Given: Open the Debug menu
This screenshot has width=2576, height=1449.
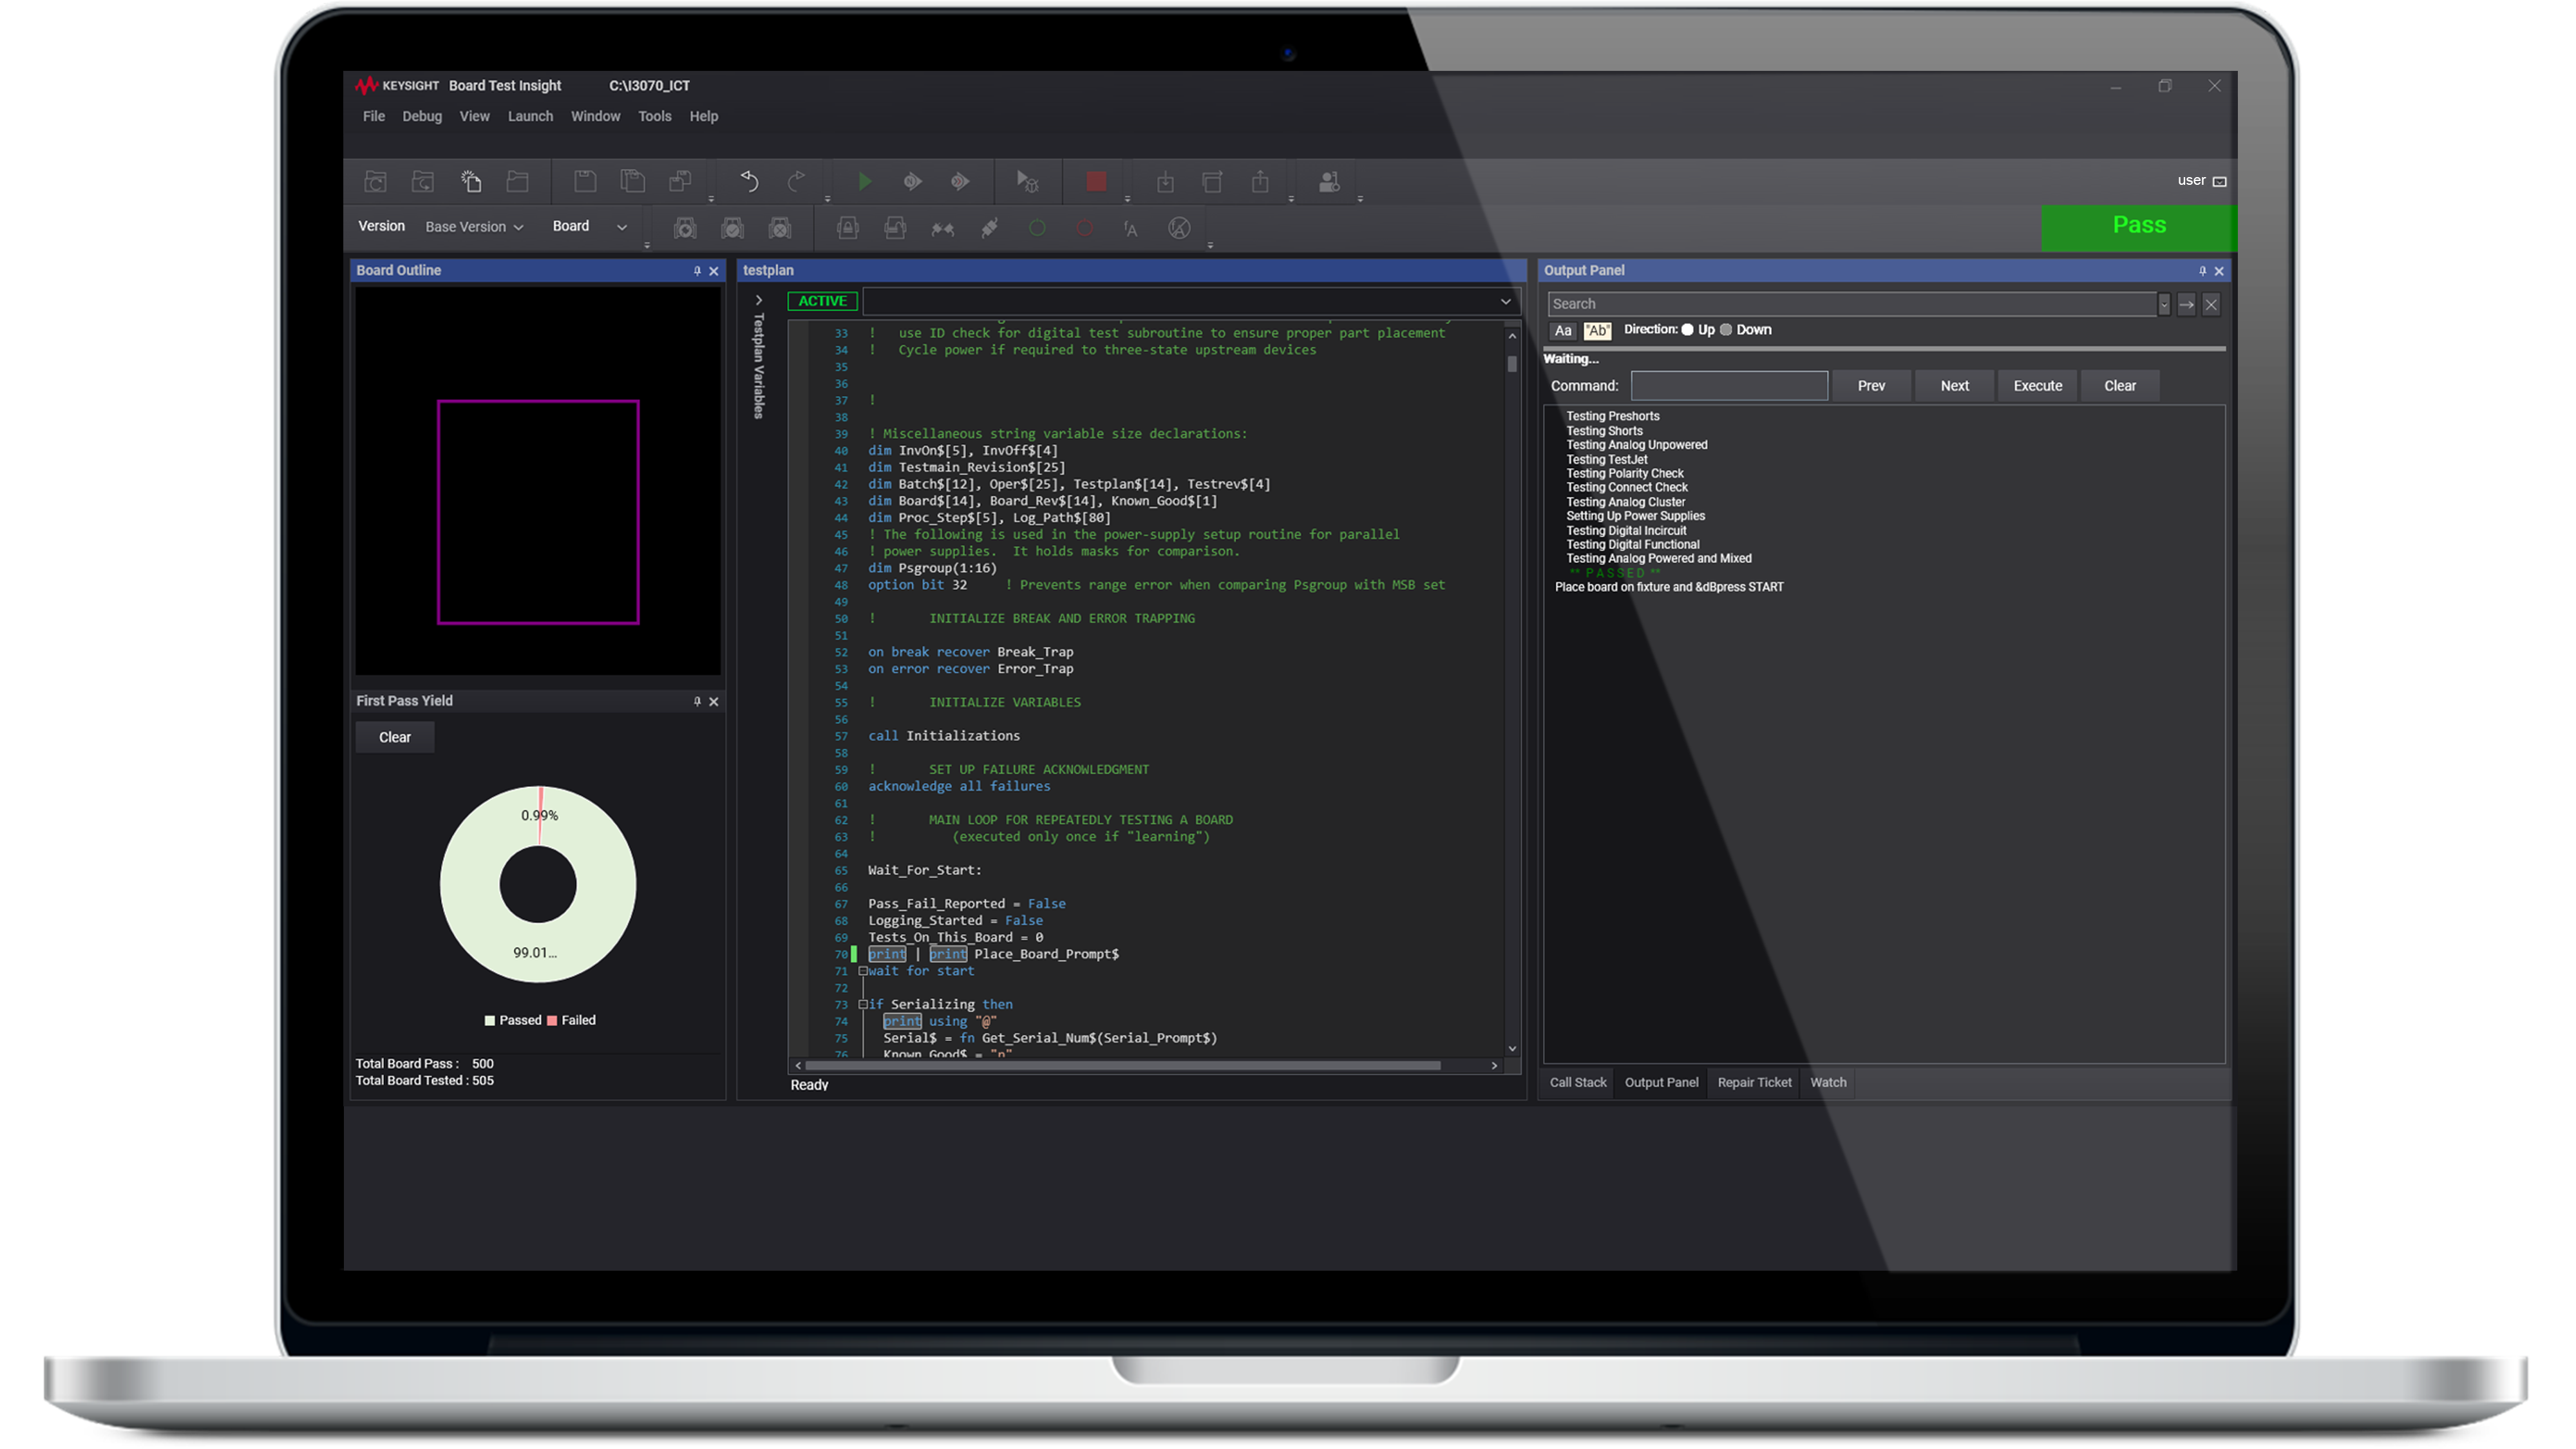Looking at the screenshot, I should point(421,116).
